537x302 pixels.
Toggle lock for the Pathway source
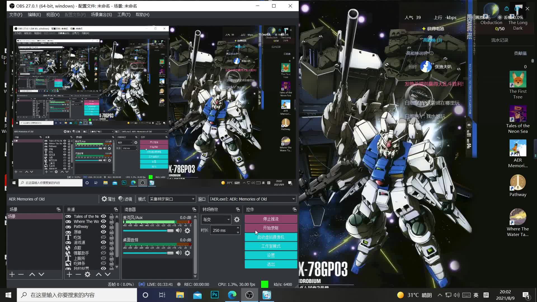pos(112,227)
